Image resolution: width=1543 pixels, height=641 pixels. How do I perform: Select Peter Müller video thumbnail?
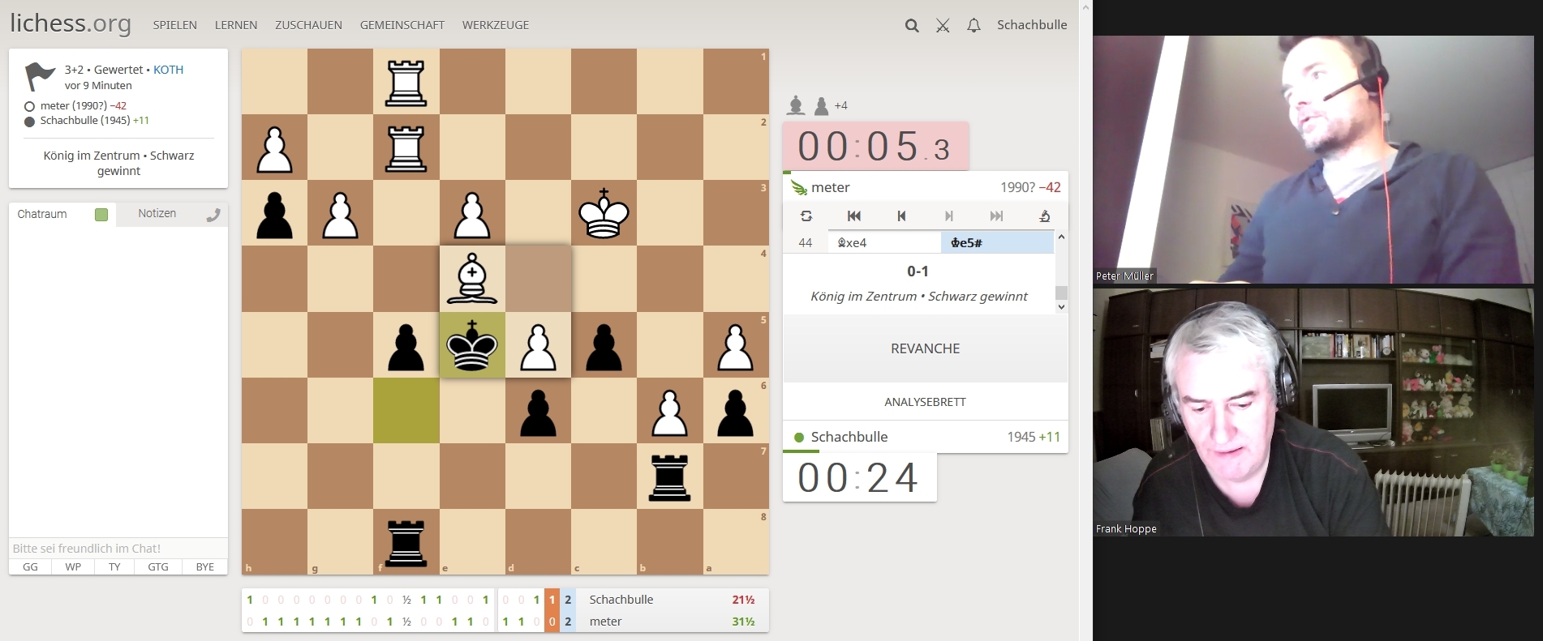point(1313,159)
